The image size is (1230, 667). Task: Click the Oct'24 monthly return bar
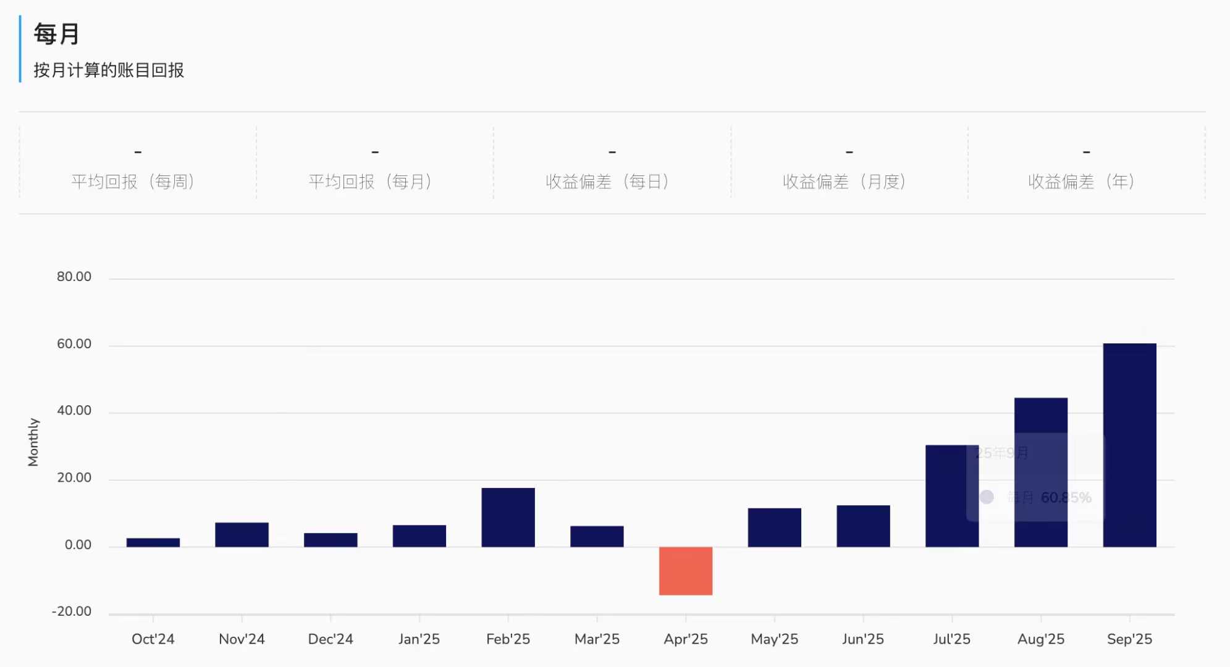(153, 542)
